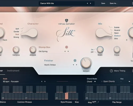Select Strong character setting

point(16,37)
